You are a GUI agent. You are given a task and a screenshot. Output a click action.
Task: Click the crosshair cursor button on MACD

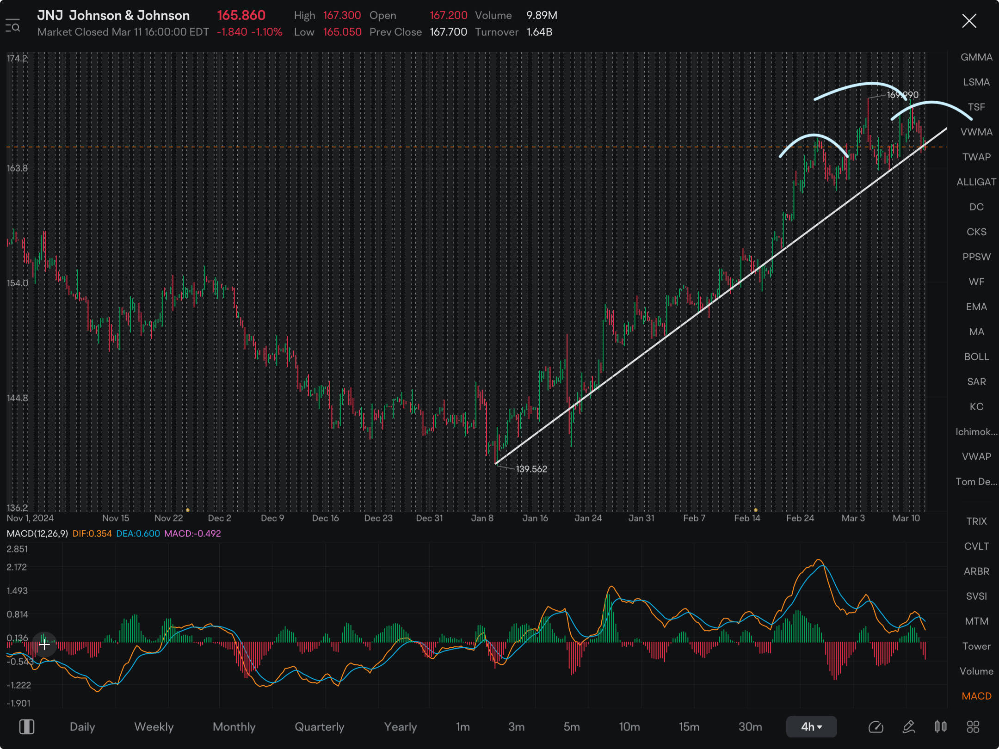tap(44, 645)
